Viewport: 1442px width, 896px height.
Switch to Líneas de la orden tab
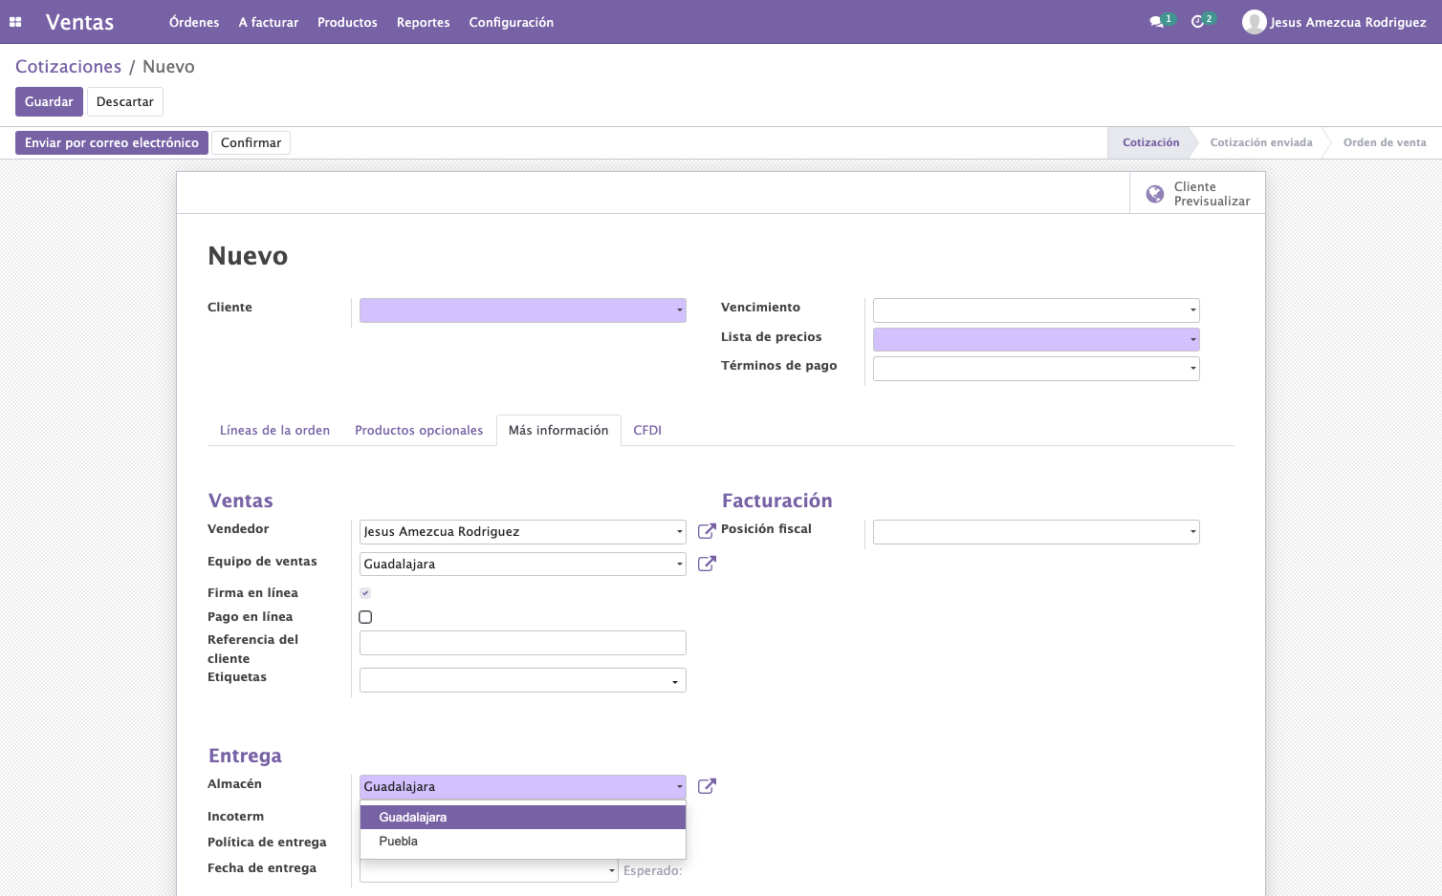[274, 431]
